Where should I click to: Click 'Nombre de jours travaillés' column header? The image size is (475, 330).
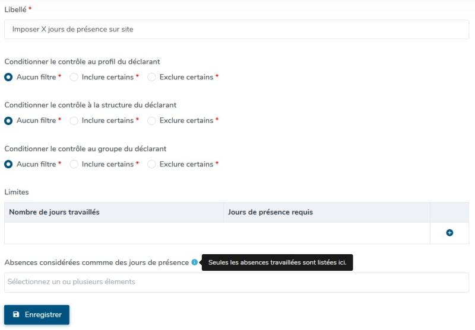[55, 212]
